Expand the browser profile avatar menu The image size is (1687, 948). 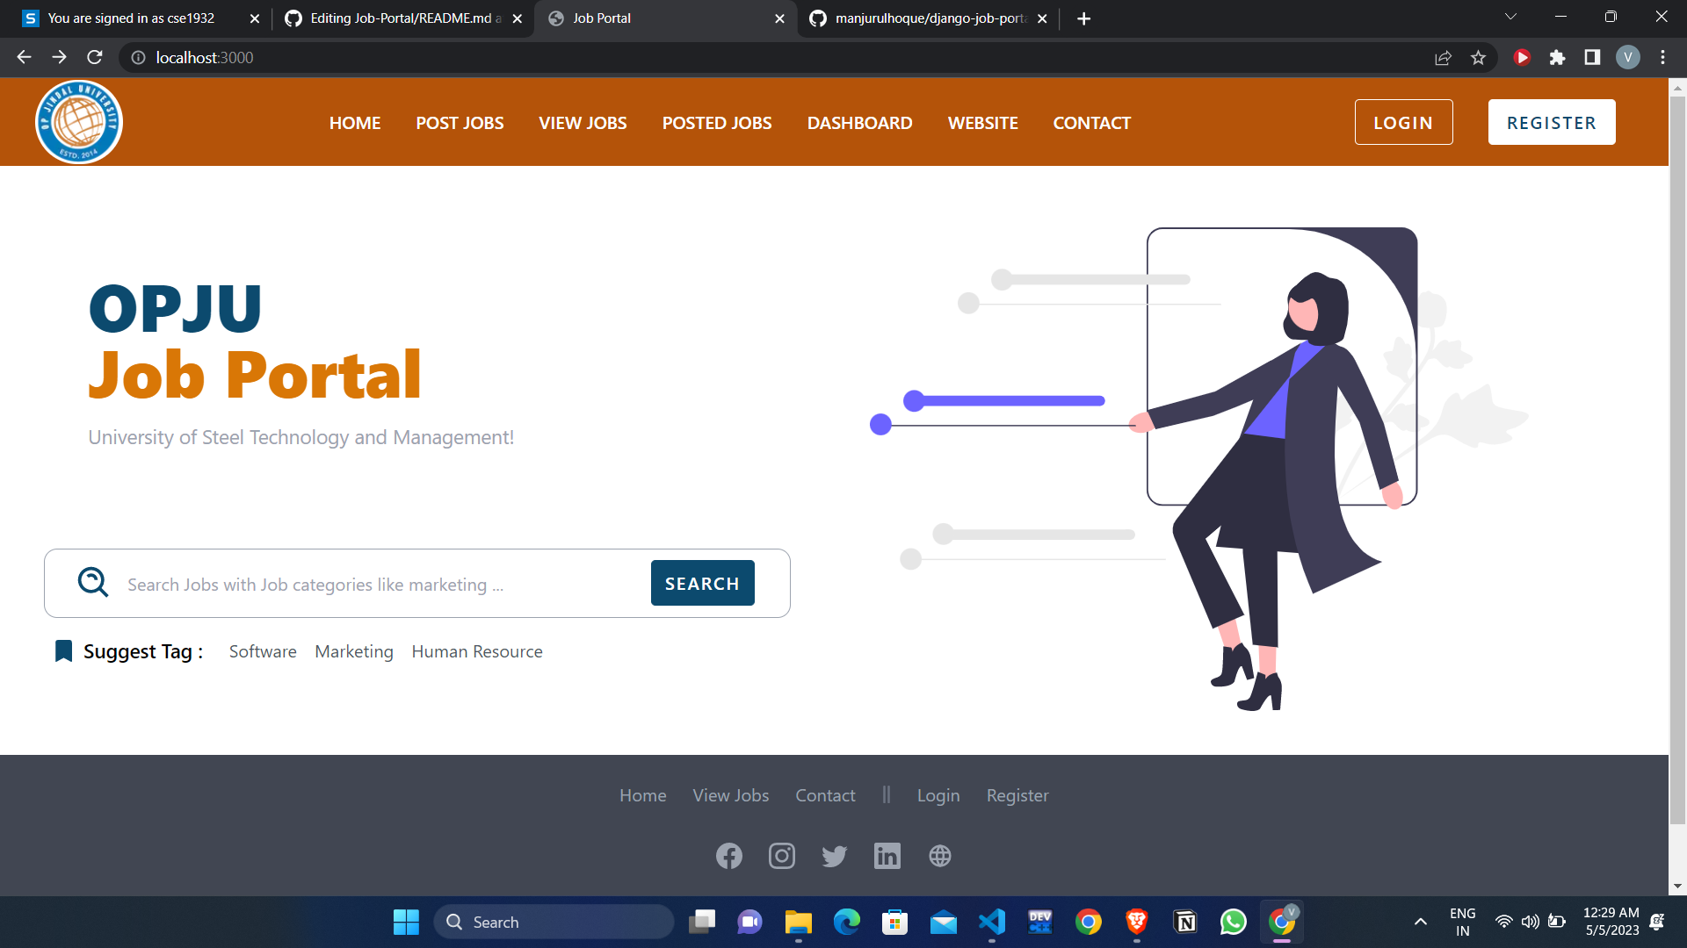[x=1628, y=57]
